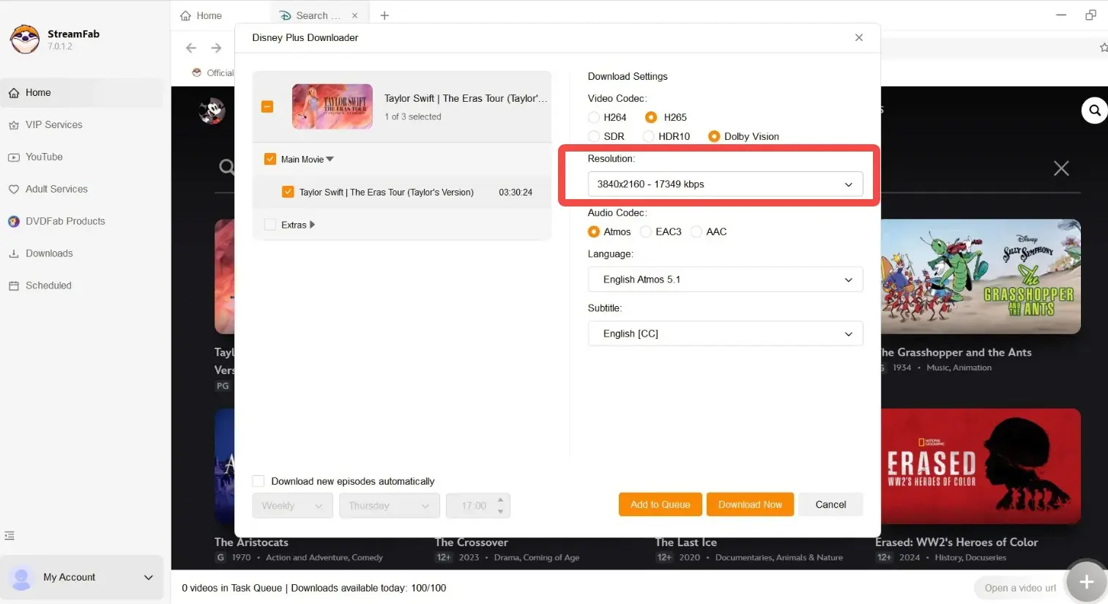
Task: Click Cancel button
Action: pyautogui.click(x=830, y=504)
